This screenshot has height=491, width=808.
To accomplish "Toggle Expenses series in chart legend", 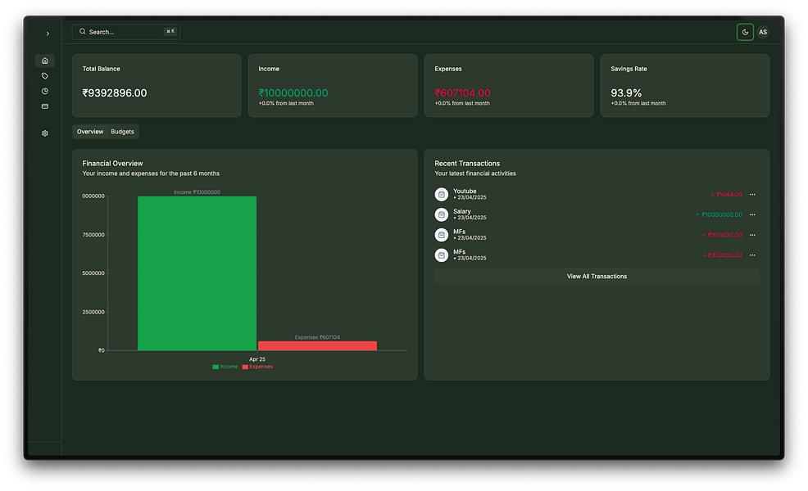I will click(x=257, y=367).
